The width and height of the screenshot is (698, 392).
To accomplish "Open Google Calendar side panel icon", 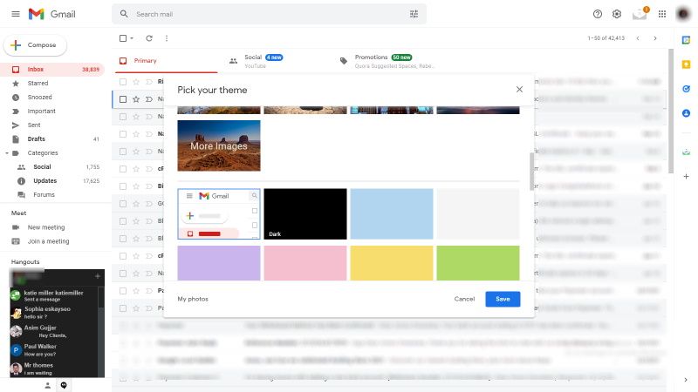I will click(x=686, y=40).
